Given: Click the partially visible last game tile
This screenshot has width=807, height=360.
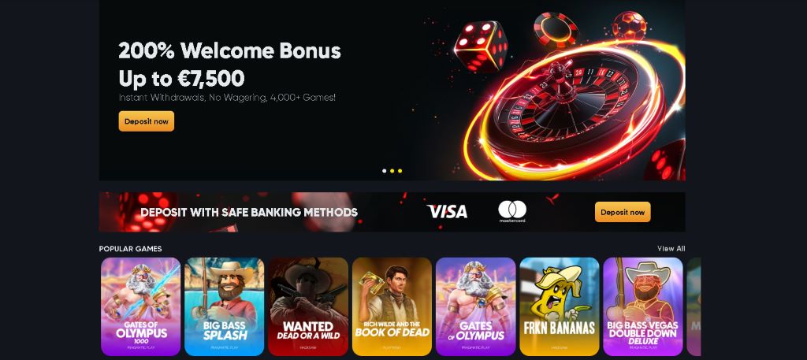Looking at the screenshot, I should (x=694, y=306).
